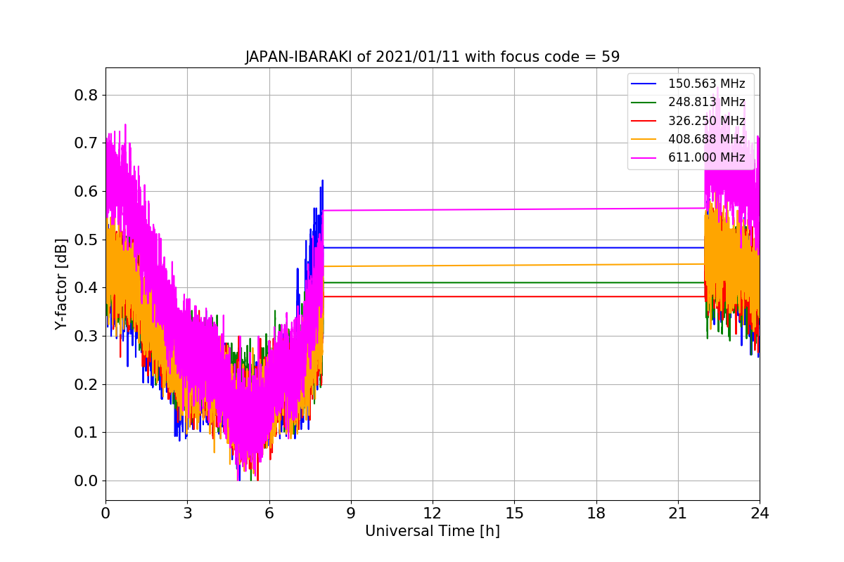Click the y-axis tick label 0.2
This screenshot has height=562, width=844.
86,385
